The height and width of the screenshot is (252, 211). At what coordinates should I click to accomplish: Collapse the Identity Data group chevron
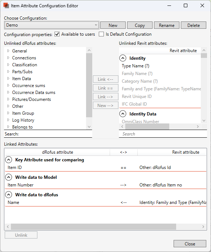[123, 114]
